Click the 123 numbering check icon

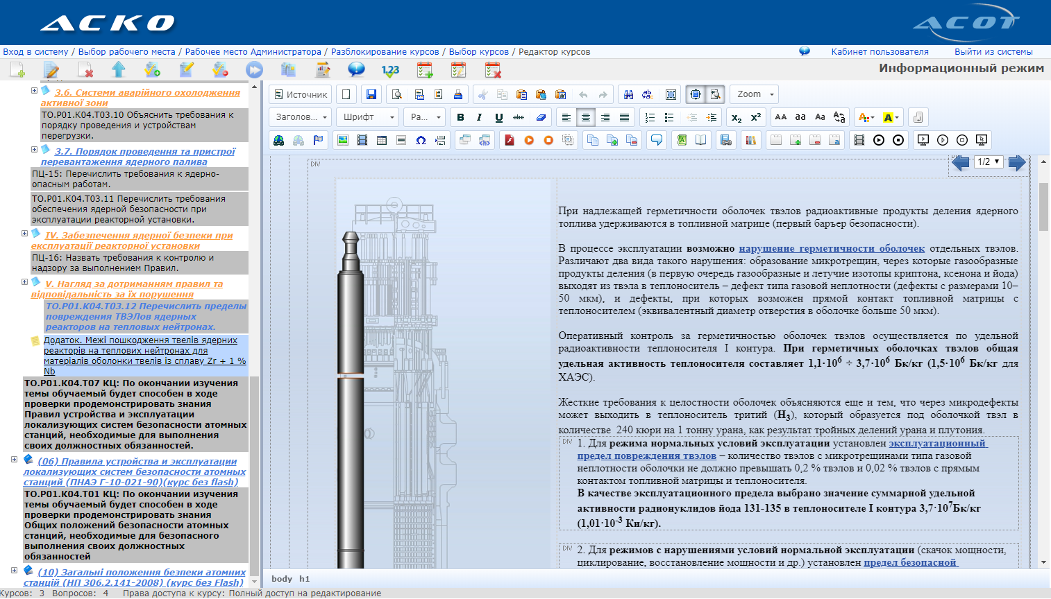click(390, 70)
